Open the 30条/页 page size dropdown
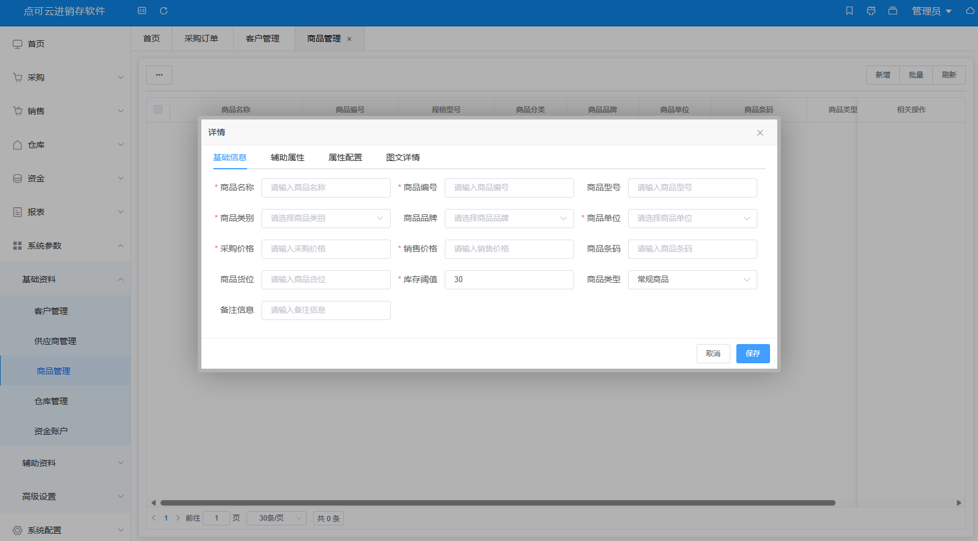 [276, 518]
